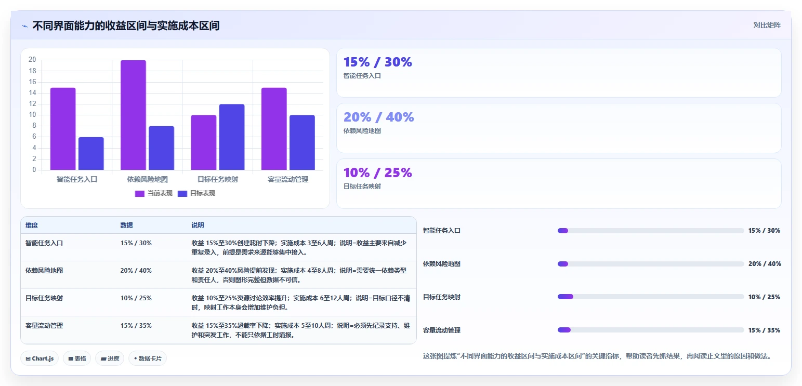This screenshot has width=802, height=386.
Task: Click the 表格 tag chip
Action: (x=77, y=358)
